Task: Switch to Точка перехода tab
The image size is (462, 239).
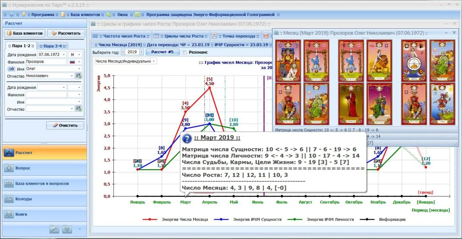Action: pos(236,36)
